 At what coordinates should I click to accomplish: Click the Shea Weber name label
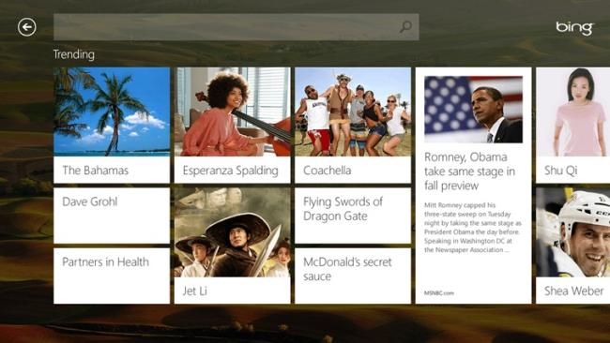573,291
